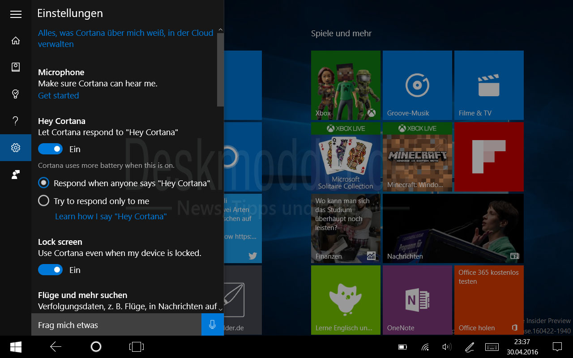573x358 pixels.
Task: Open the Feedback person icon
Action: click(16, 175)
